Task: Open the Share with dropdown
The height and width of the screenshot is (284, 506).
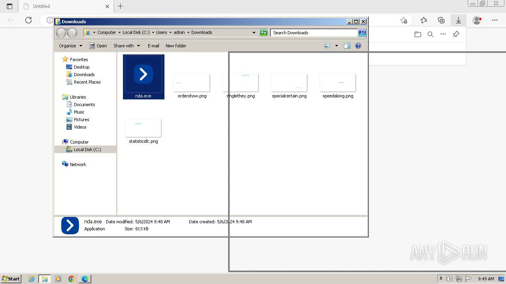Action: (x=126, y=46)
